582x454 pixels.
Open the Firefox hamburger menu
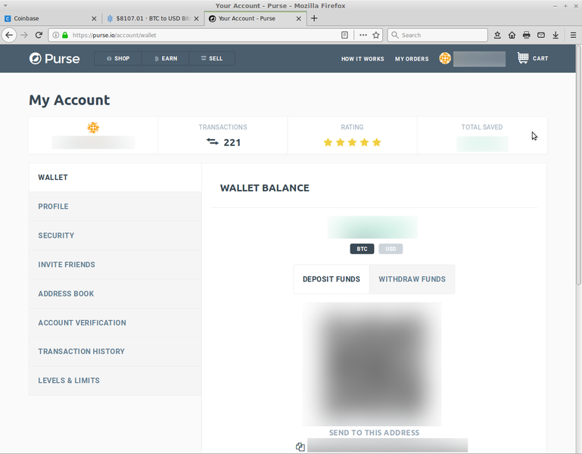[573, 36]
